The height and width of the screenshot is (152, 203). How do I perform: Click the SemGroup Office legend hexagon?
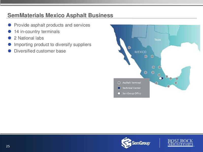[119, 93]
